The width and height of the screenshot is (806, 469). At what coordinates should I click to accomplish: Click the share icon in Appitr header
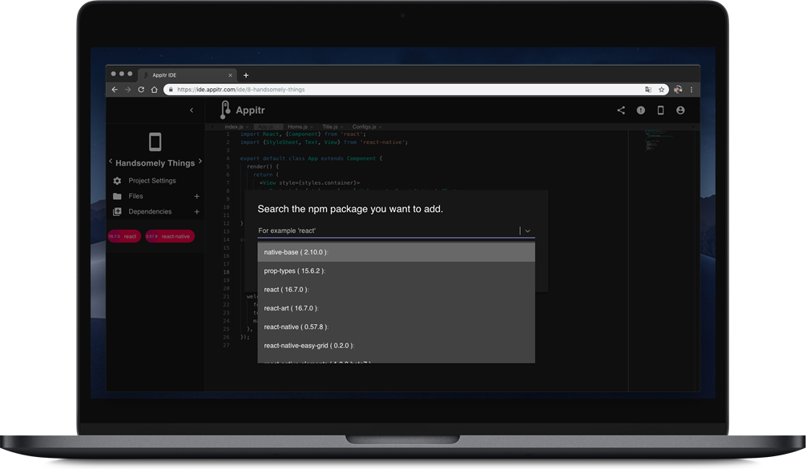coord(621,110)
